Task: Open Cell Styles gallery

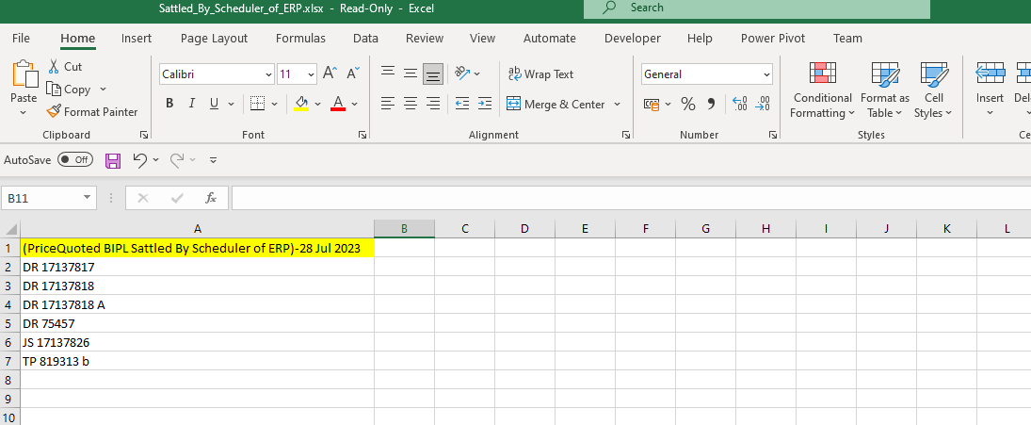Action: coord(933,90)
